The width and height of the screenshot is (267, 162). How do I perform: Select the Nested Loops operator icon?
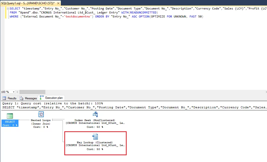pyautogui.click(x=41, y=115)
